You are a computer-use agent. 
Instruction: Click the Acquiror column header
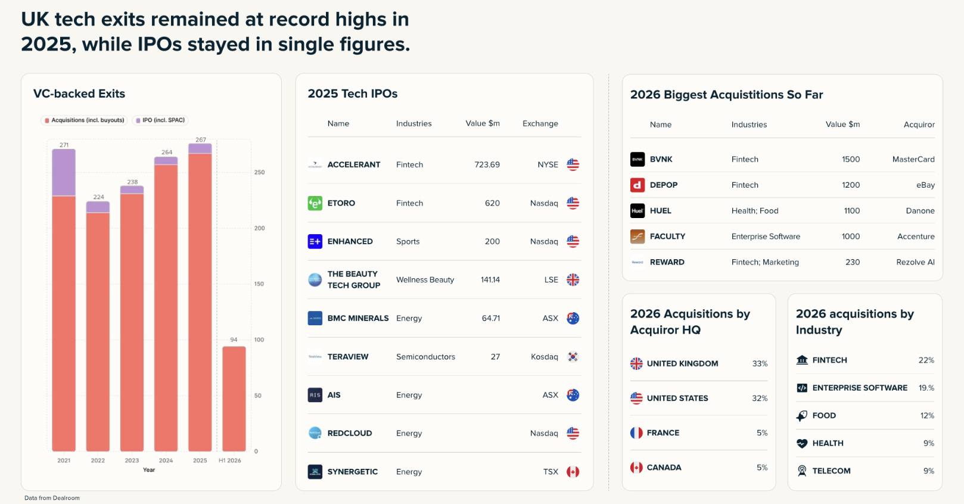919,125
